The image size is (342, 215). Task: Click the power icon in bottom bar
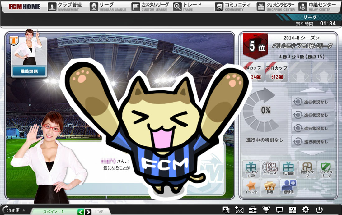coord(319,210)
